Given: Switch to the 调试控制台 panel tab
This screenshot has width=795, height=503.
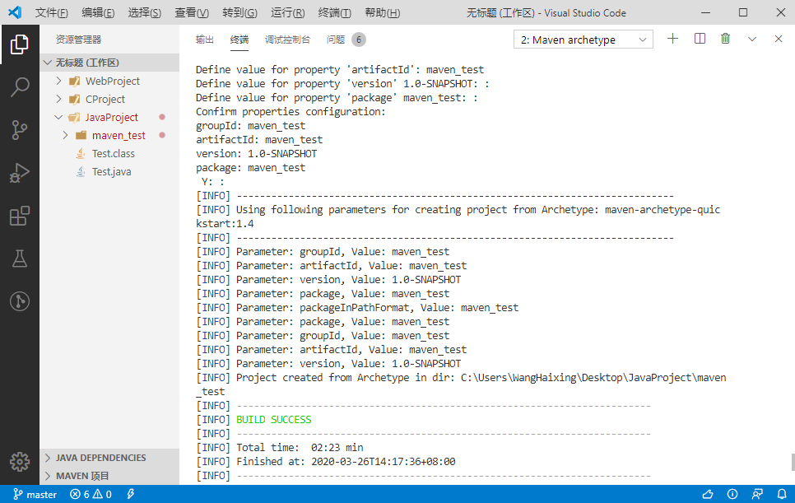Looking at the screenshot, I should point(287,40).
